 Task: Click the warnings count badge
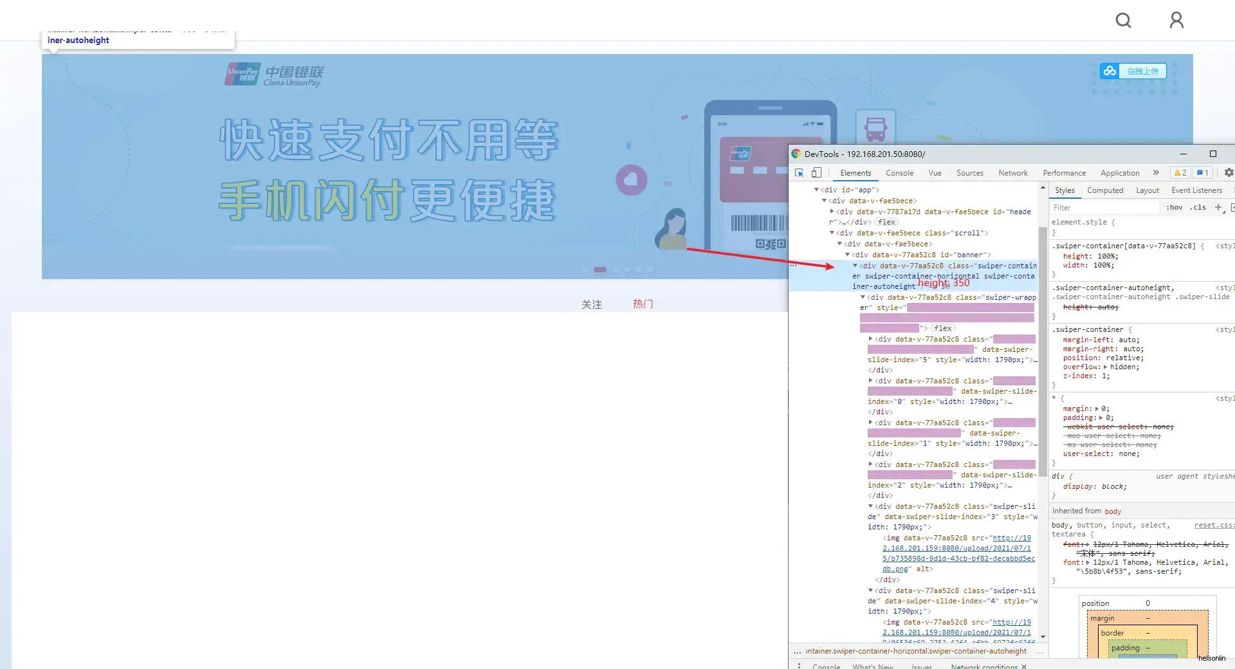tap(1179, 172)
